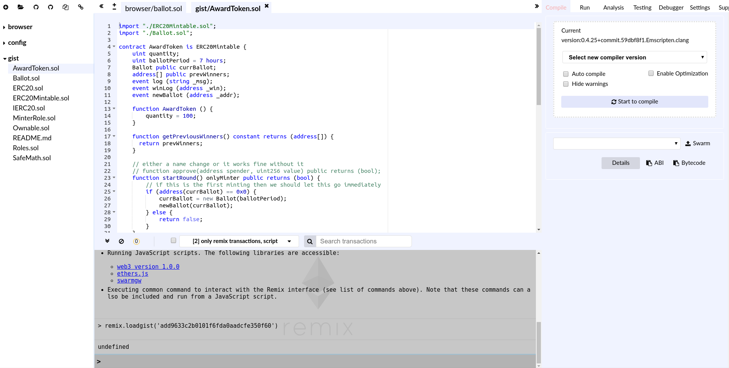Screen dimensions: 729x368
Task: Fold the getPreviousWinners function at line 17
Action: (114, 136)
